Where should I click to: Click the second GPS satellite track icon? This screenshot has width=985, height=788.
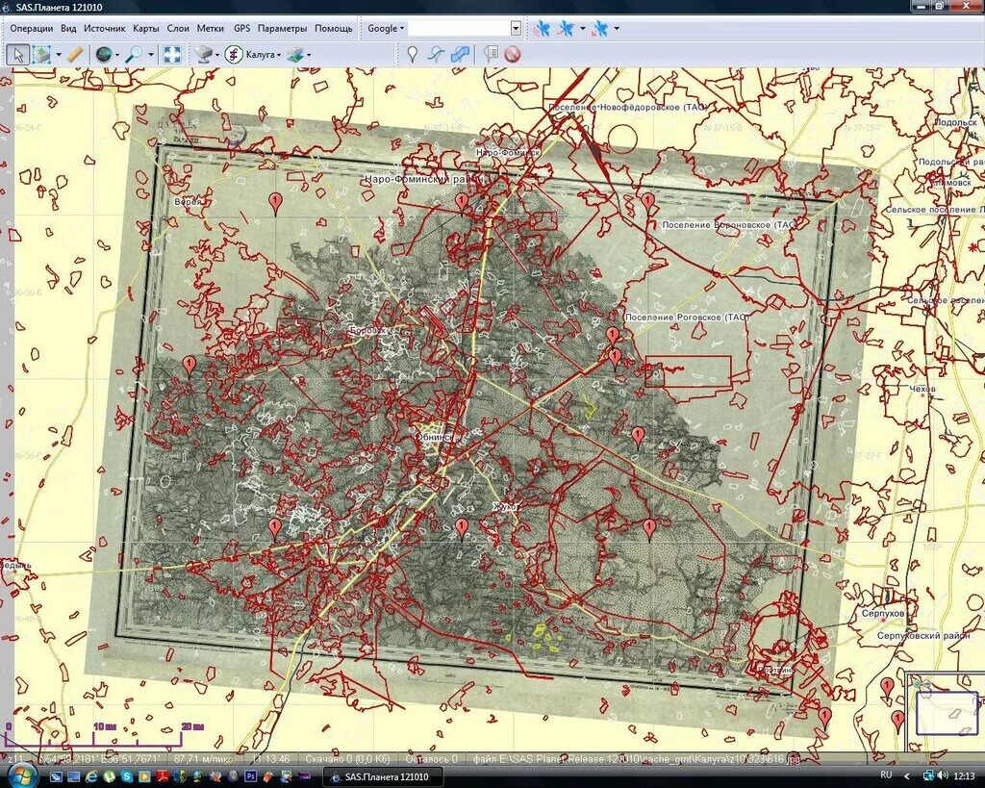click(566, 28)
